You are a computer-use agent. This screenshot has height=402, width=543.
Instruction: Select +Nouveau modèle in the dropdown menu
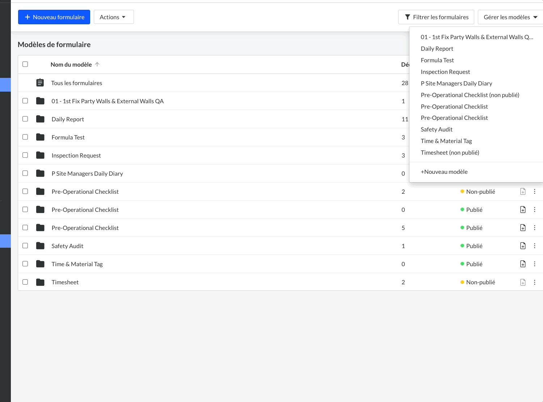[x=444, y=172]
